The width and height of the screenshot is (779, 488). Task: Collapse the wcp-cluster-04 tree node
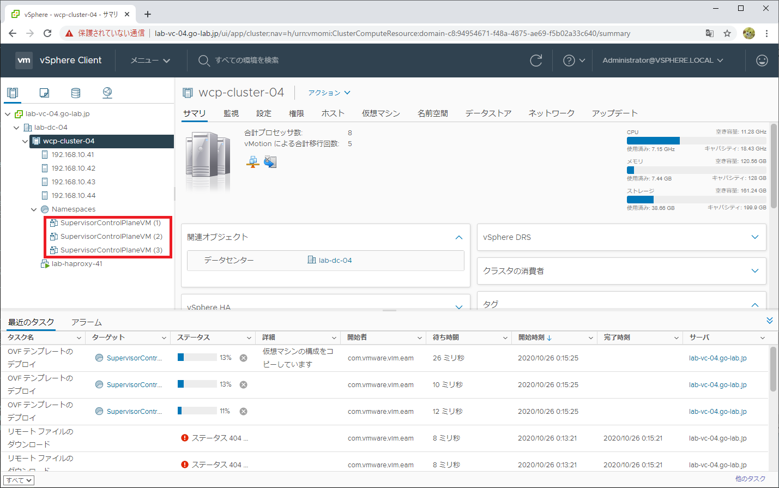[25, 141]
